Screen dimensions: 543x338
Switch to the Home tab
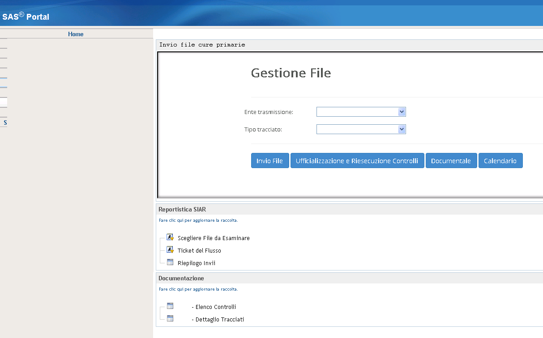tap(76, 34)
